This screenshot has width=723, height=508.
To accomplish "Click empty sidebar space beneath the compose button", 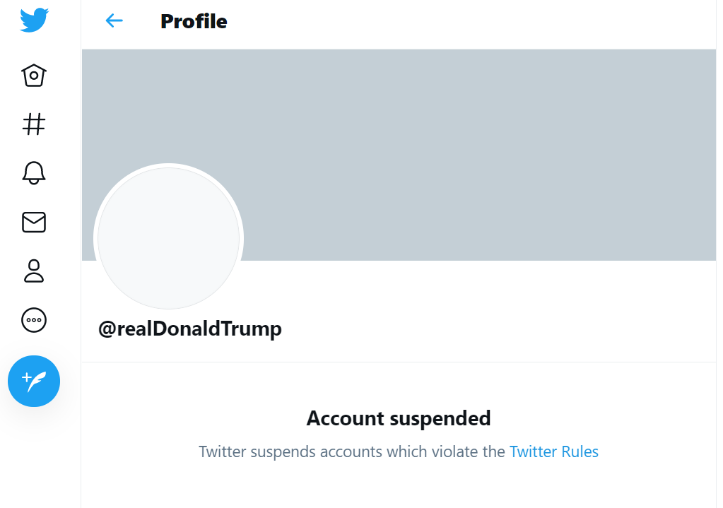I will (x=40, y=459).
